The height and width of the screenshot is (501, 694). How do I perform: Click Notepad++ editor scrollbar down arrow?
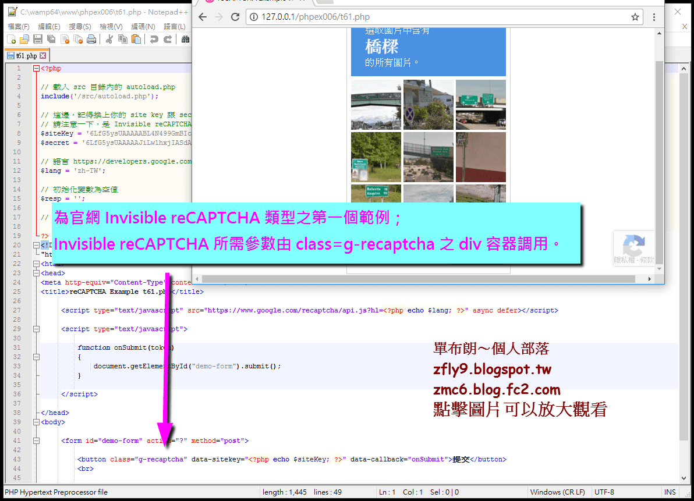tap(684, 478)
